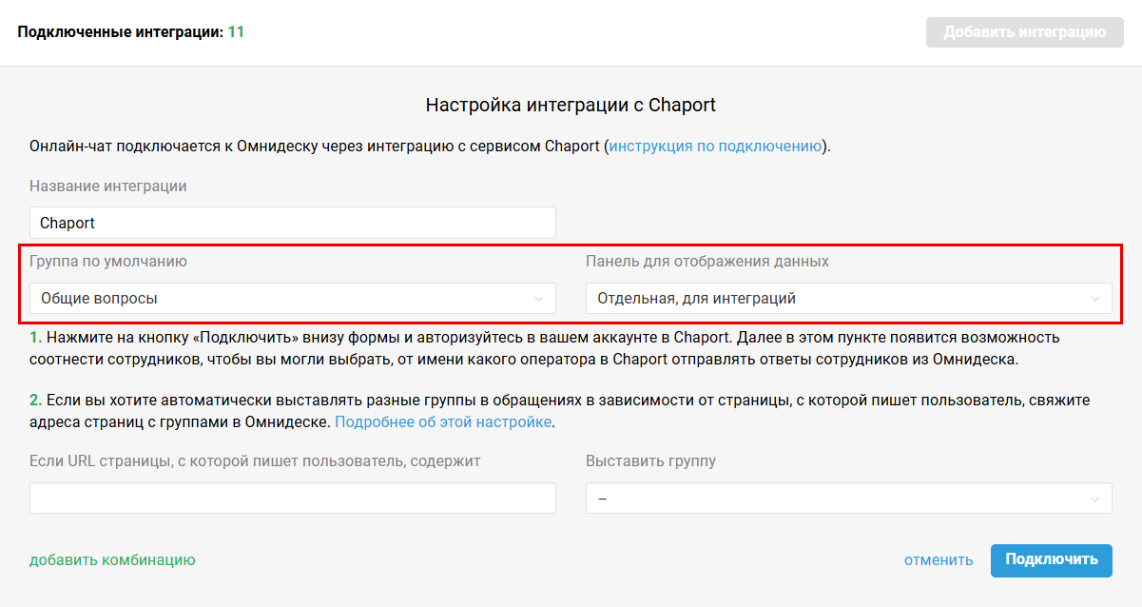
Task: Open the 'Подробнее об этой настройке' link
Action: coord(443,421)
